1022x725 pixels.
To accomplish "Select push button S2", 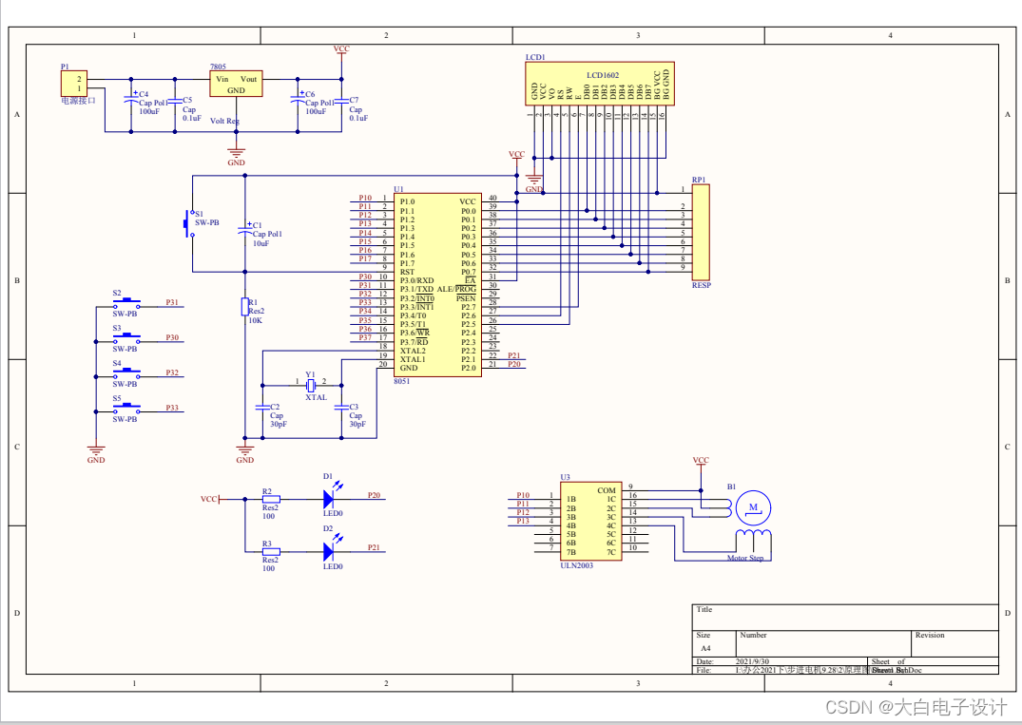I will click(126, 303).
